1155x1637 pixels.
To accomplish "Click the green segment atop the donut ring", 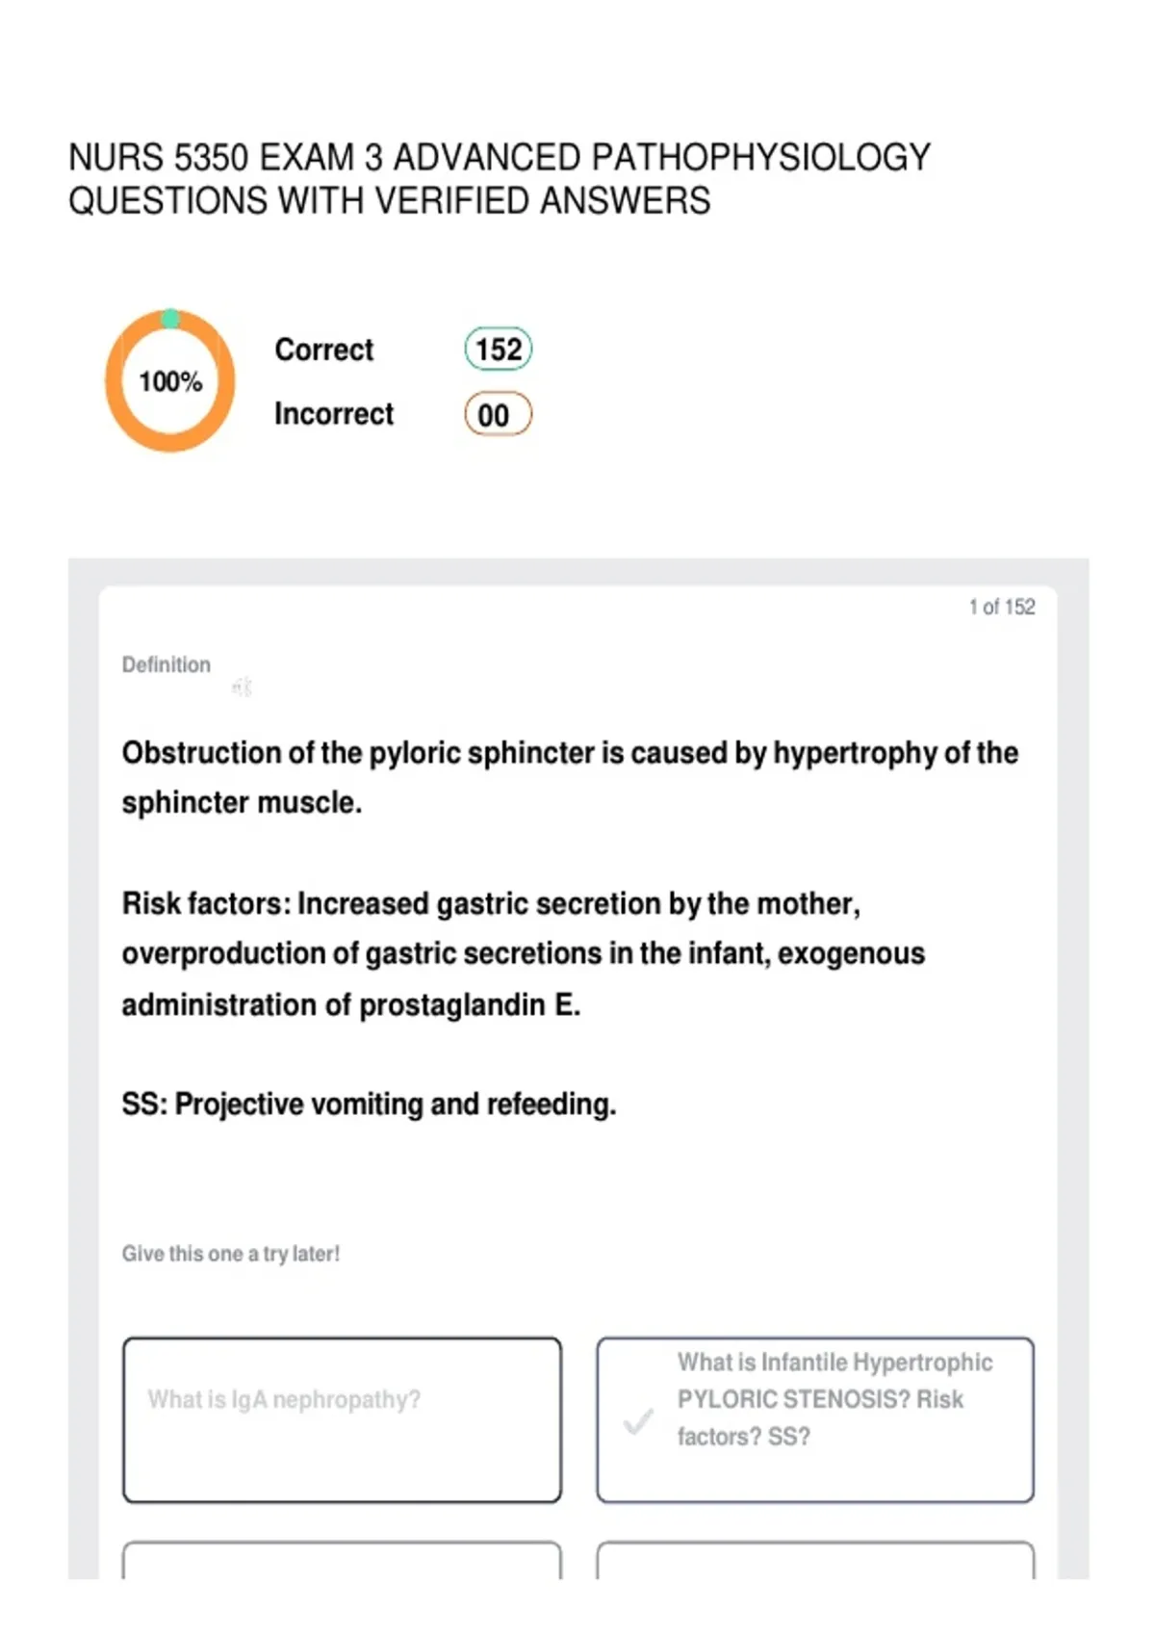I will (x=170, y=319).
